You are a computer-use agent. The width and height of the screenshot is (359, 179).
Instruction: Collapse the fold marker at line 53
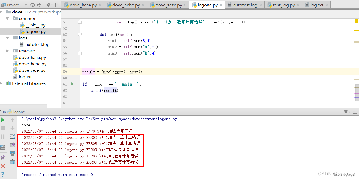click(x=80, y=35)
